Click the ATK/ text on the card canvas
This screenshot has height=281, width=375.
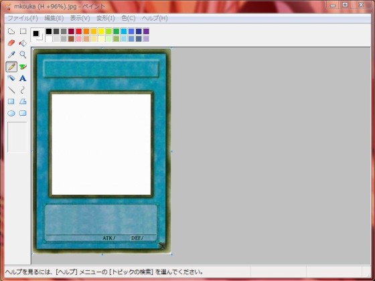pyautogui.click(x=108, y=238)
